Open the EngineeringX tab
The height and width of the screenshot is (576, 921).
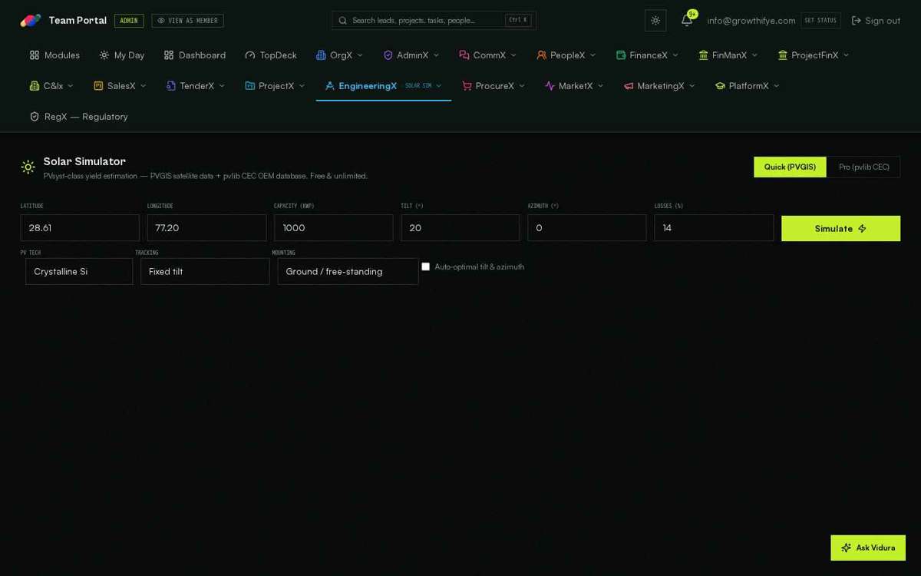(x=384, y=86)
